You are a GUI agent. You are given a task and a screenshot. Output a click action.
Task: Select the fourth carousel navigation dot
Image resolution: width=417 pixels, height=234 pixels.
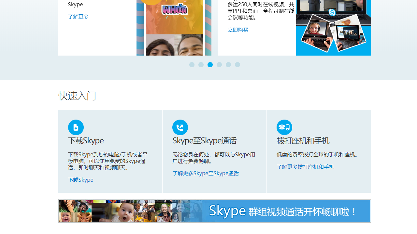tap(219, 65)
